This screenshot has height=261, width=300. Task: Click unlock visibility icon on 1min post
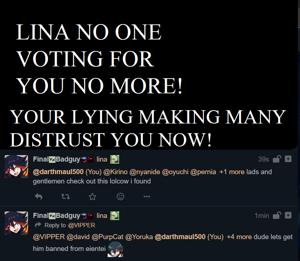(x=277, y=215)
